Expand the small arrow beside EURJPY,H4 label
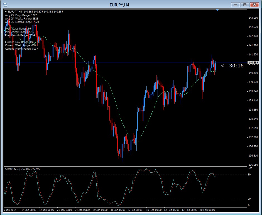 pos(6,11)
